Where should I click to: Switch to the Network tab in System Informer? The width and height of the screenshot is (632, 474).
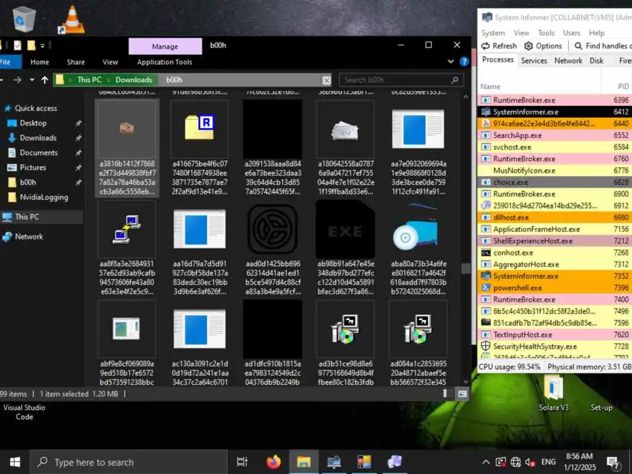(568, 60)
